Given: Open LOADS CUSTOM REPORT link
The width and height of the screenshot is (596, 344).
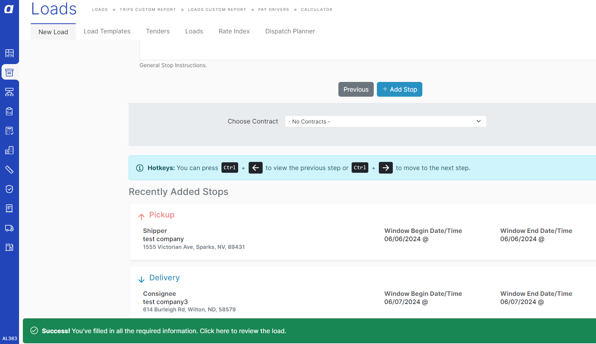Looking at the screenshot, I should 217,9.
